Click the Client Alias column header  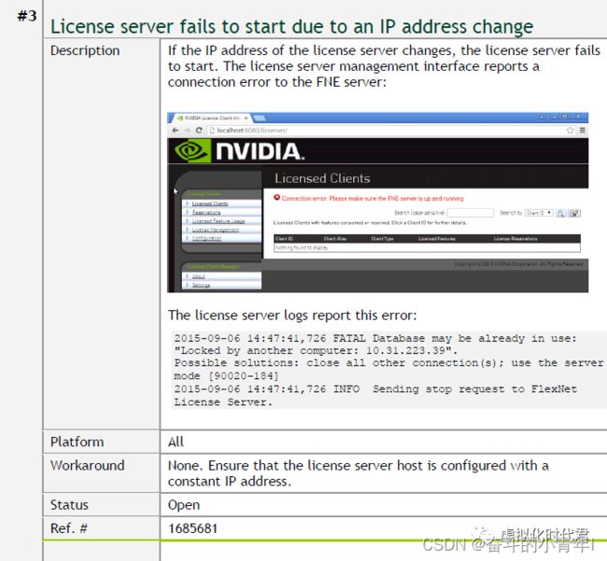[x=335, y=239]
